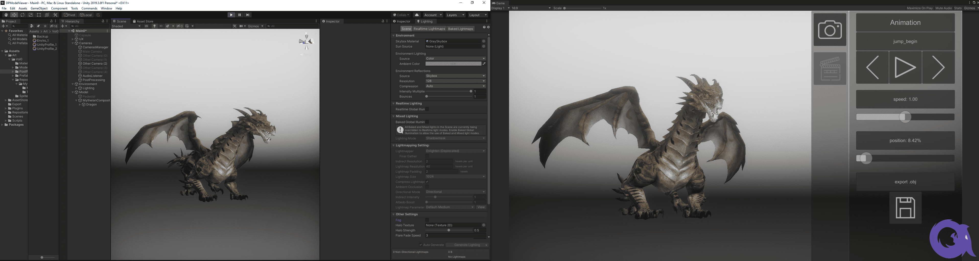Open scene camera settings icon
The image size is (979, 261).
click(242, 26)
